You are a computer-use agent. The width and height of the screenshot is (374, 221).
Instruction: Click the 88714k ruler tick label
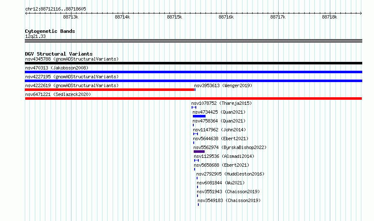pyautogui.click(x=122, y=17)
